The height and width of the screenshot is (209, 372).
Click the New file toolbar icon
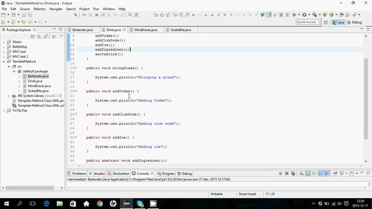[x=3, y=15]
